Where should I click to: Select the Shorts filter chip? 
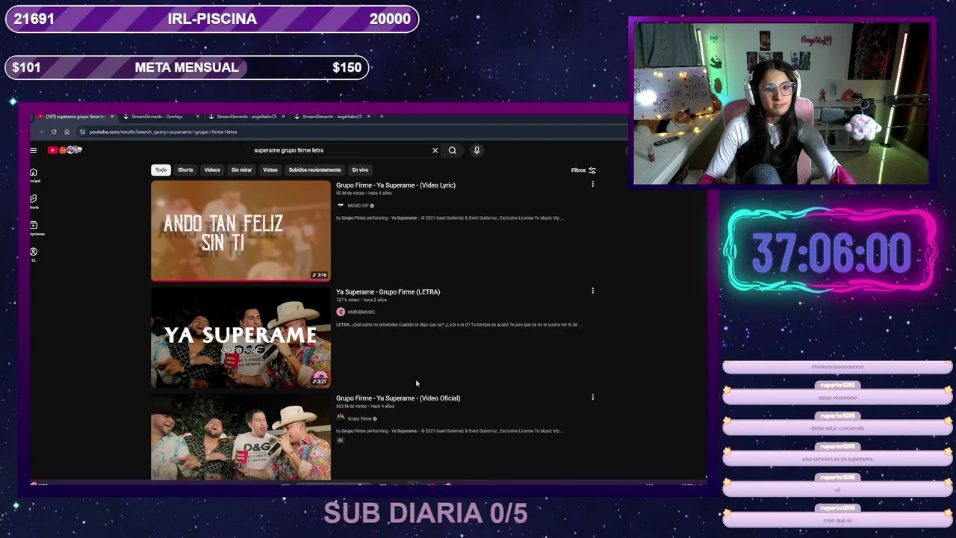click(x=185, y=170)
